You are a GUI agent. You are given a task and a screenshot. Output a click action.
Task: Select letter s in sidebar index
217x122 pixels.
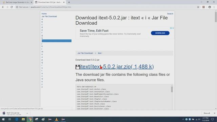42,68
